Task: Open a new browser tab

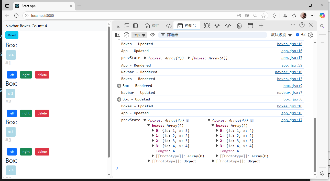Action: (79, 6)
